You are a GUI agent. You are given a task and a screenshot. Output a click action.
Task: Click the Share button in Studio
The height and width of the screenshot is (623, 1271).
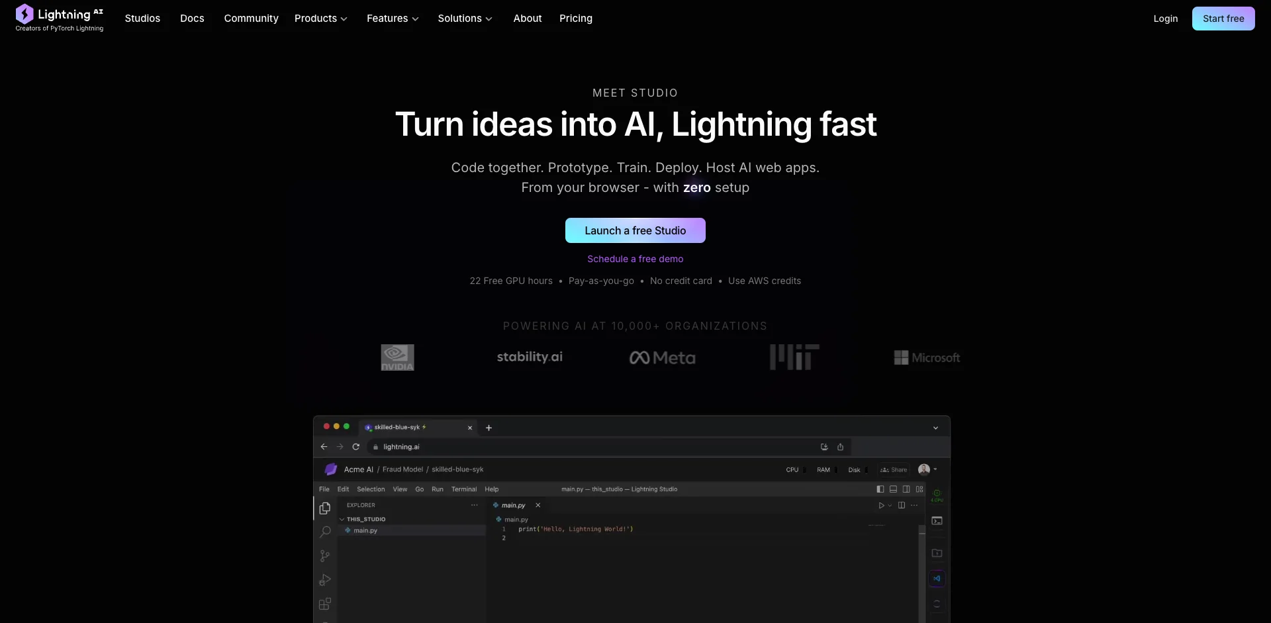[x=894, y=470]
